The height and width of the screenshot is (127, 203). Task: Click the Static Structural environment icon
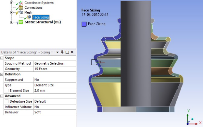pyautogui.click(x=21, y=22)
